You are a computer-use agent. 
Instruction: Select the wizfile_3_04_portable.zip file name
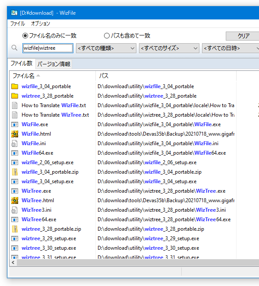point(50,172)
